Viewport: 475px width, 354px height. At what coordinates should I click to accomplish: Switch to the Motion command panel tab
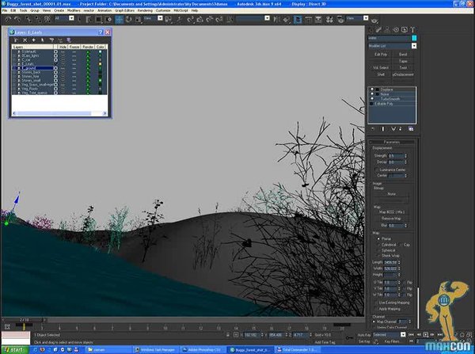396,30
